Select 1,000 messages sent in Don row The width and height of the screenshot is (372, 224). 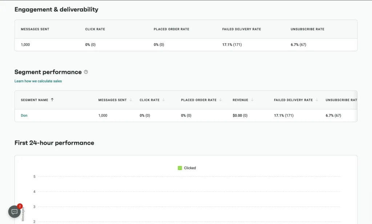point(103,115)
